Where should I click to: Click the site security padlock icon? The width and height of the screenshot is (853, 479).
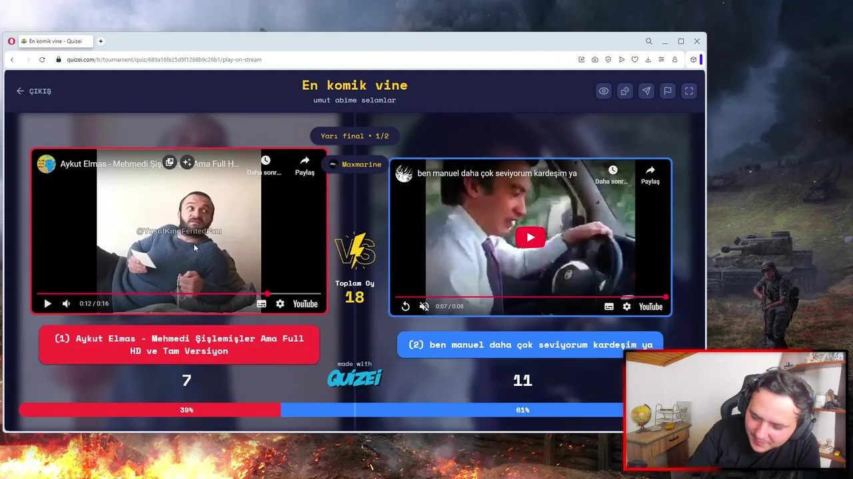(59, 59)
